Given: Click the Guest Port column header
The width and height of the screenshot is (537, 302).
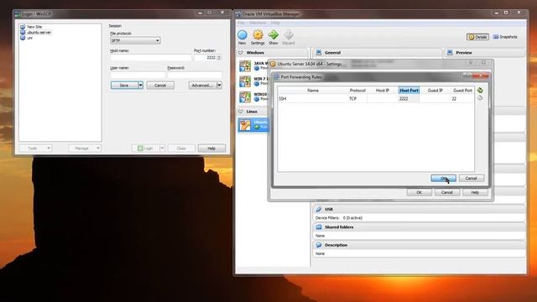Looking at the screenshot, I should (462, 91).
